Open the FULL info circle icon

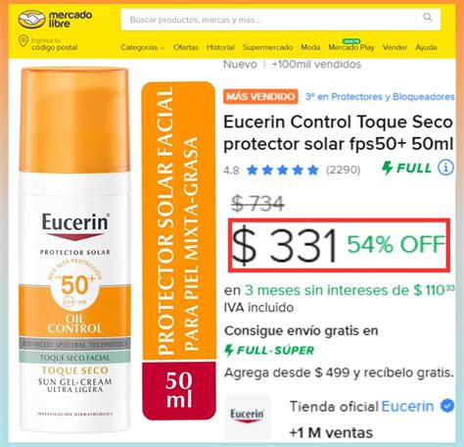(445, 168)
